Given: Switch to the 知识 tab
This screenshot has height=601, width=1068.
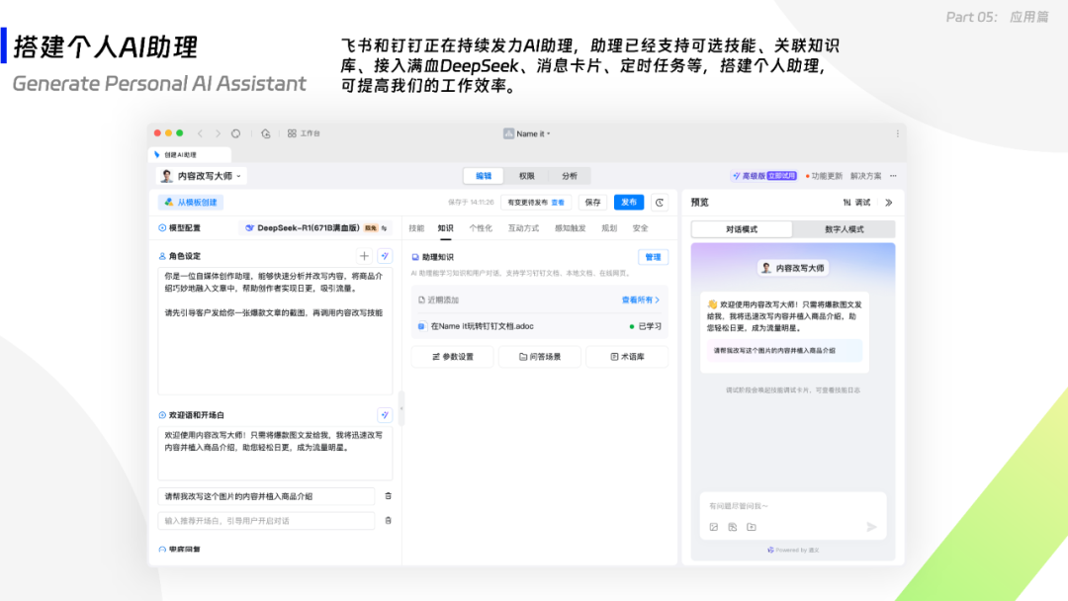Looking at the screenshot, I should pos(445,228).
